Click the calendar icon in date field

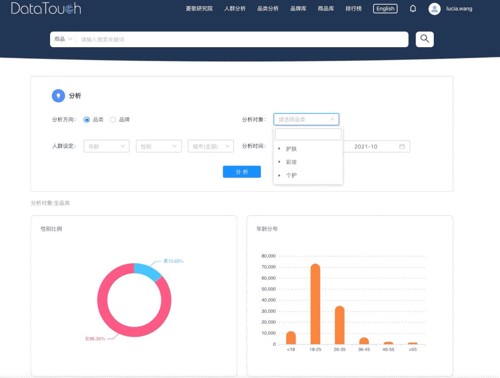click(x=402, y=147)
